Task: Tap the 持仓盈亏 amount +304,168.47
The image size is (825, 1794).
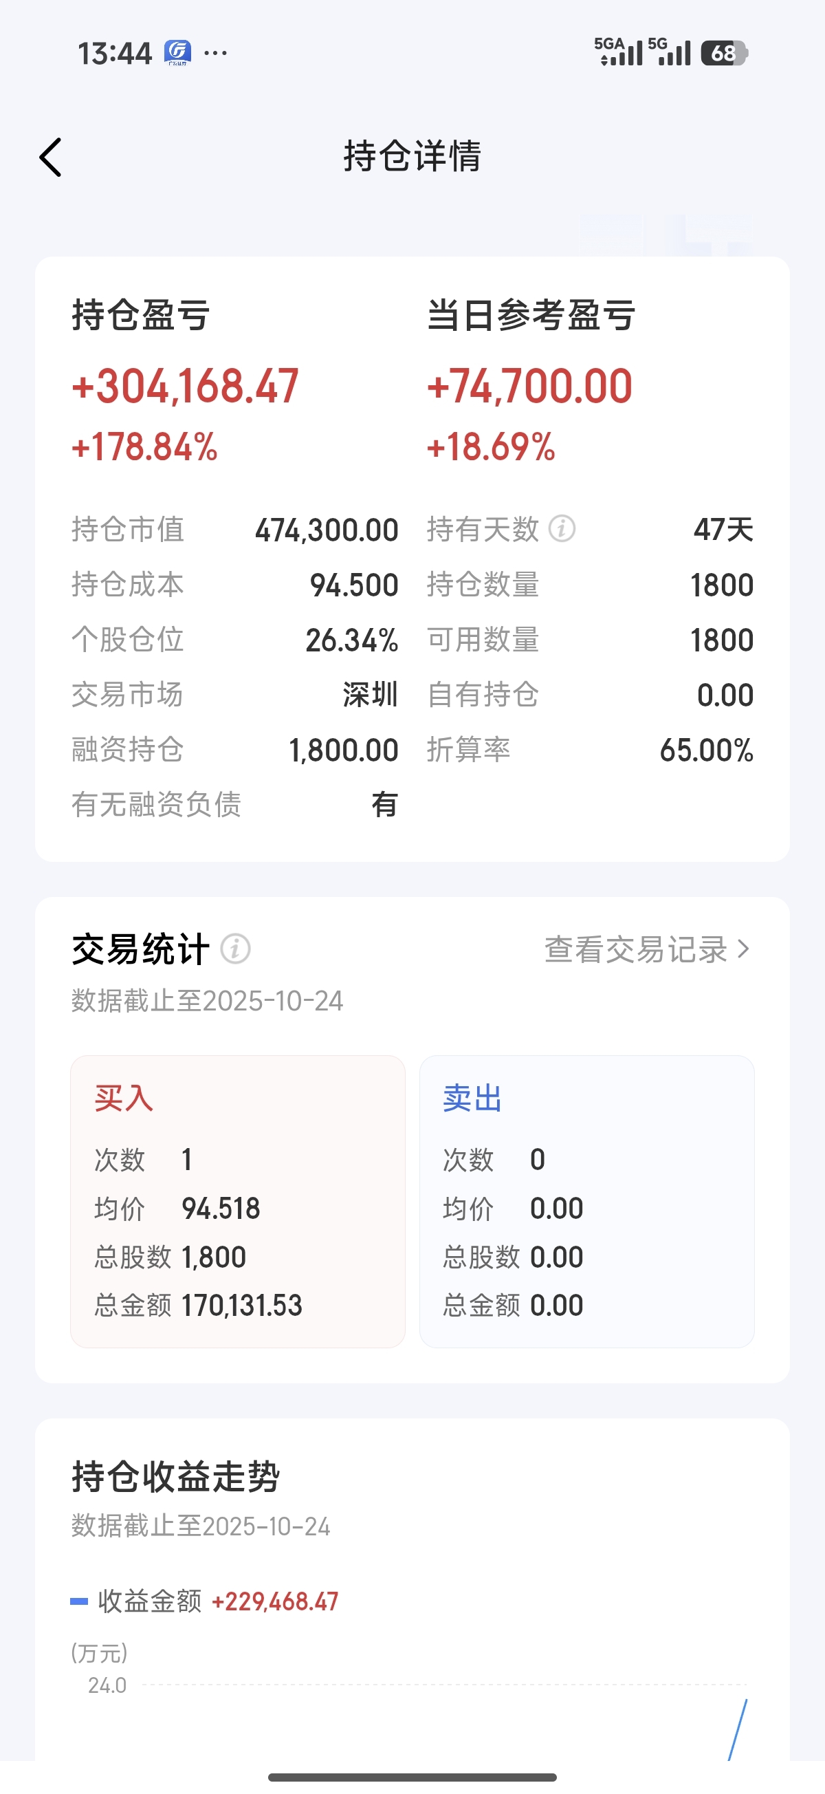Action: click(185, 387)
